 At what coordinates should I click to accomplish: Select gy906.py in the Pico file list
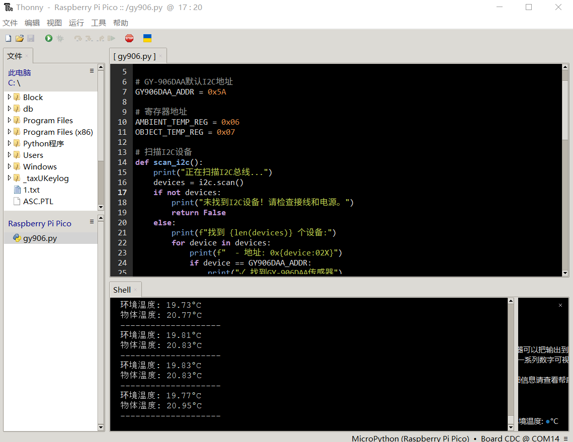pyautogui.click(x=40, y=238)
